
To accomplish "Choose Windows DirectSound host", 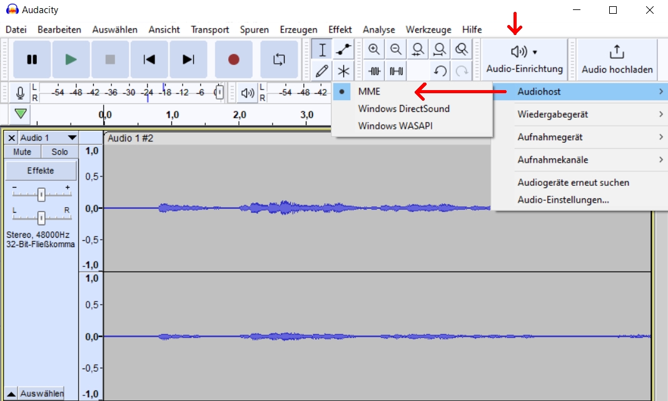I will pos(412,109).
